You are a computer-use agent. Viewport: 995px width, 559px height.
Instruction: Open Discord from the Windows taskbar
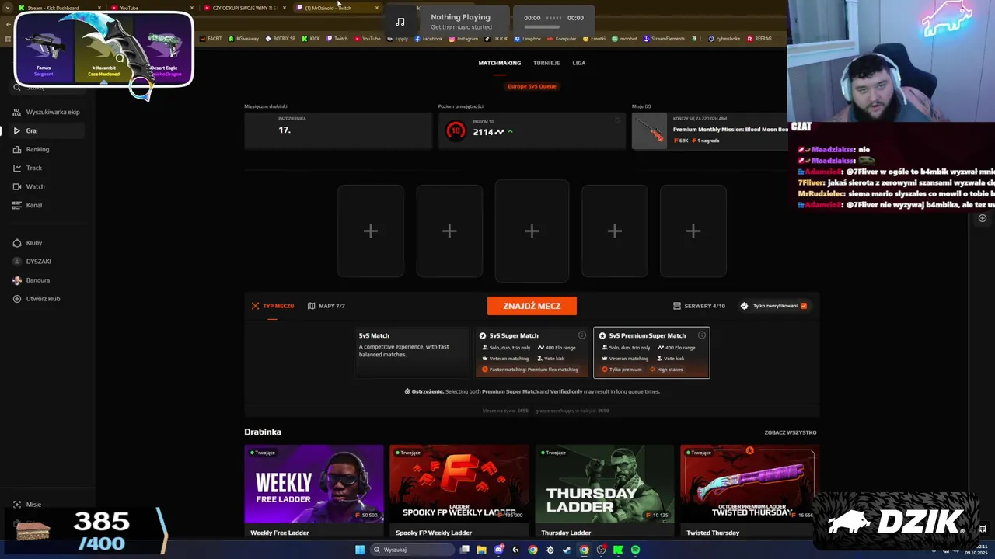(x=498, y=550)
